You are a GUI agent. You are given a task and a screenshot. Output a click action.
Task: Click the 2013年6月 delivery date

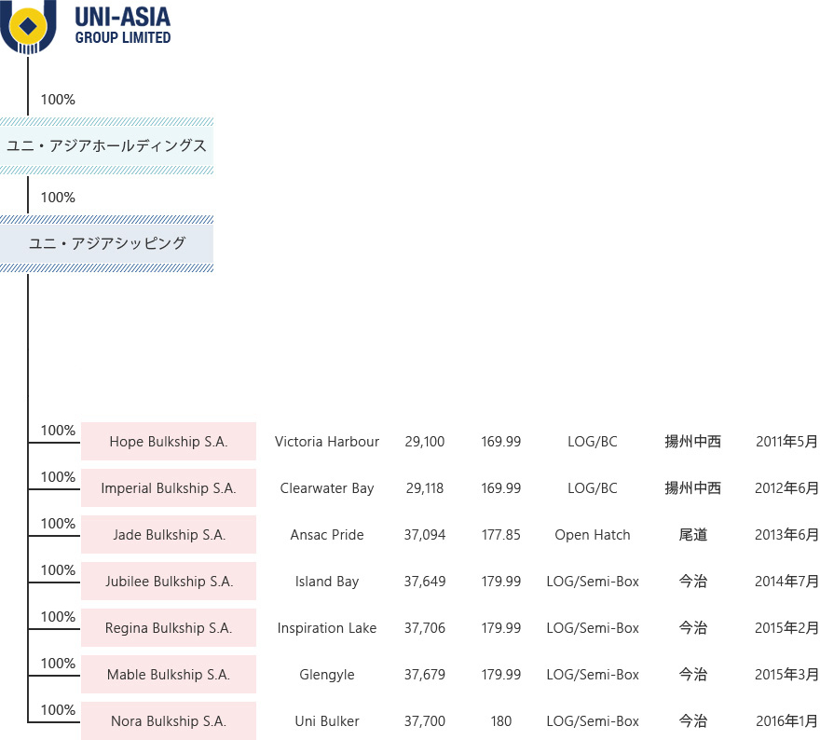point(787,534)
